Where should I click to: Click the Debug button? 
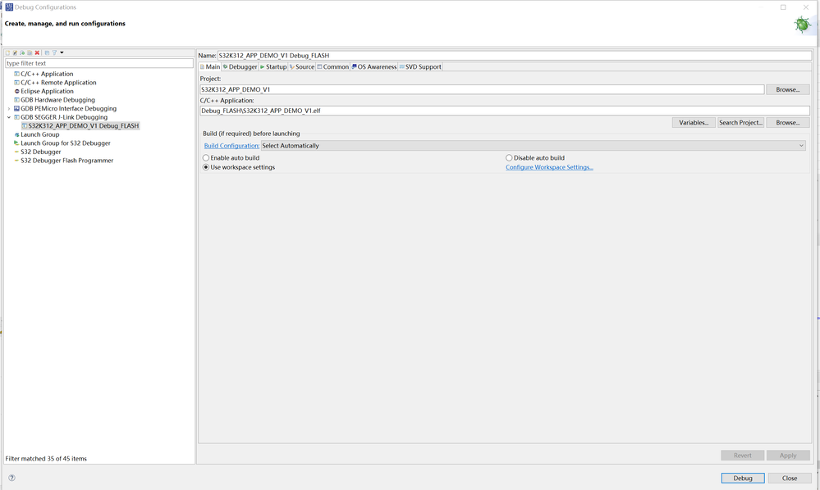click(743, 478)
